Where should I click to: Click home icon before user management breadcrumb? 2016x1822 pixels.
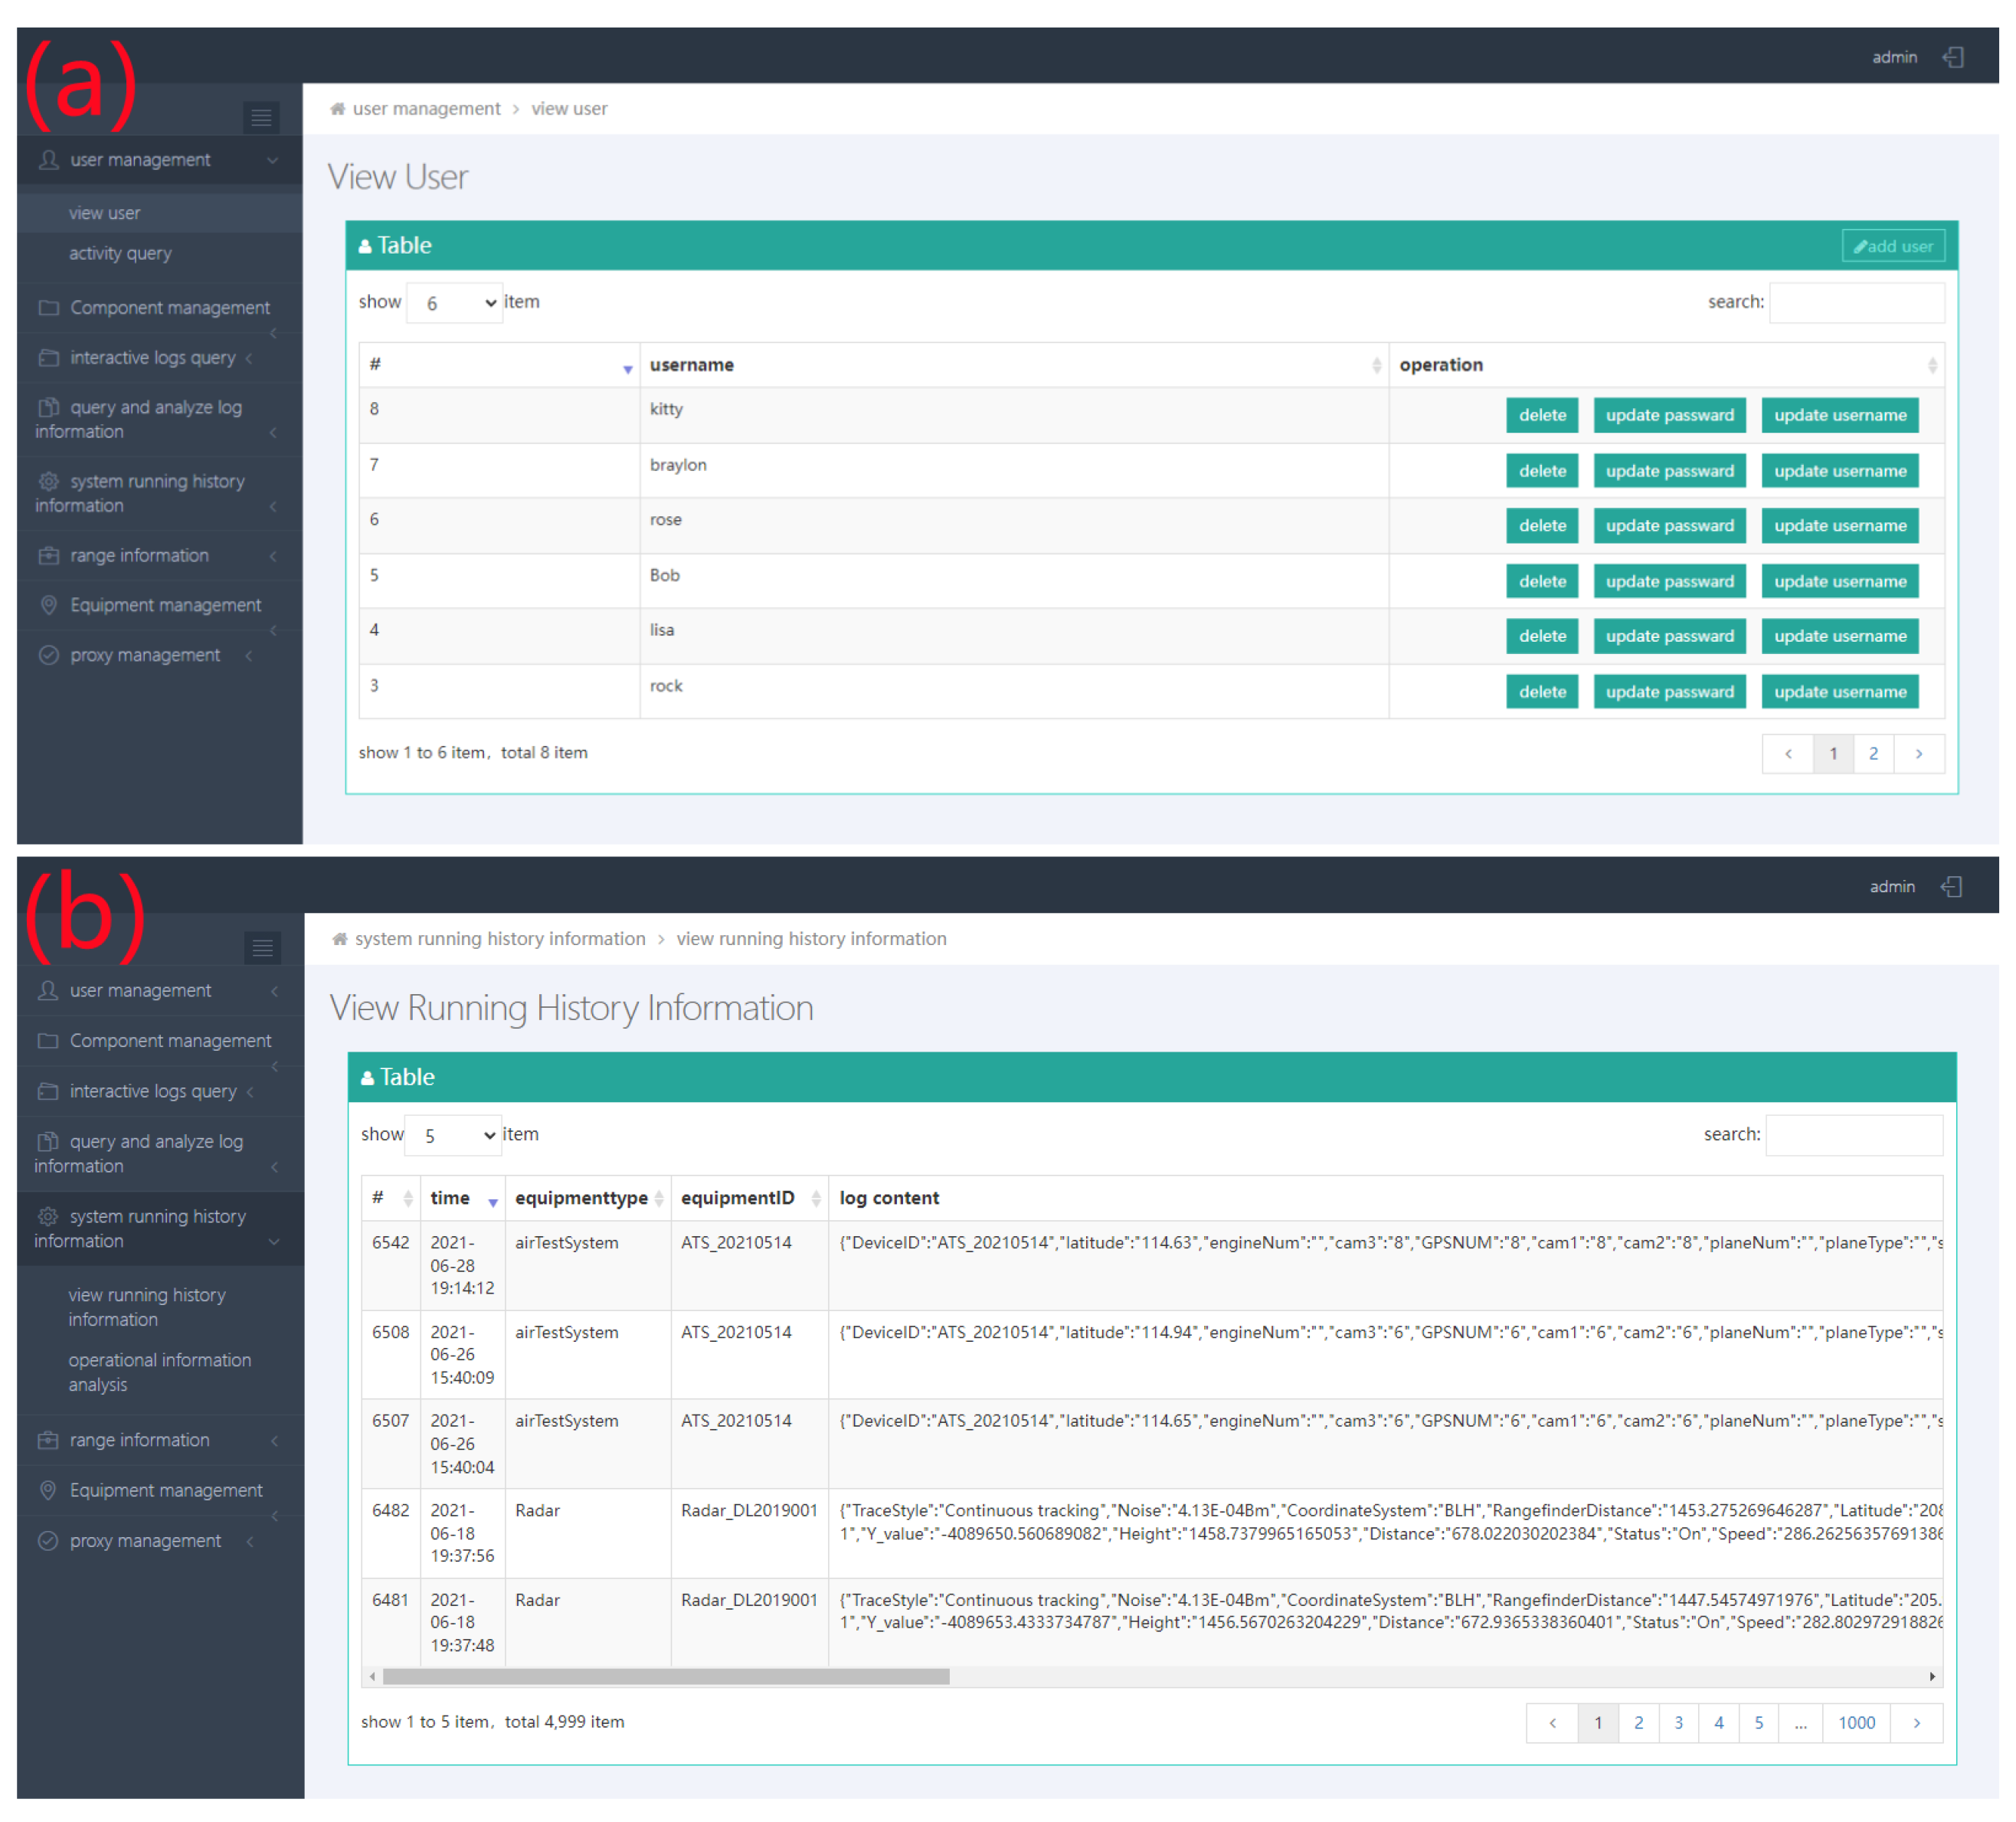coord(338,109)
